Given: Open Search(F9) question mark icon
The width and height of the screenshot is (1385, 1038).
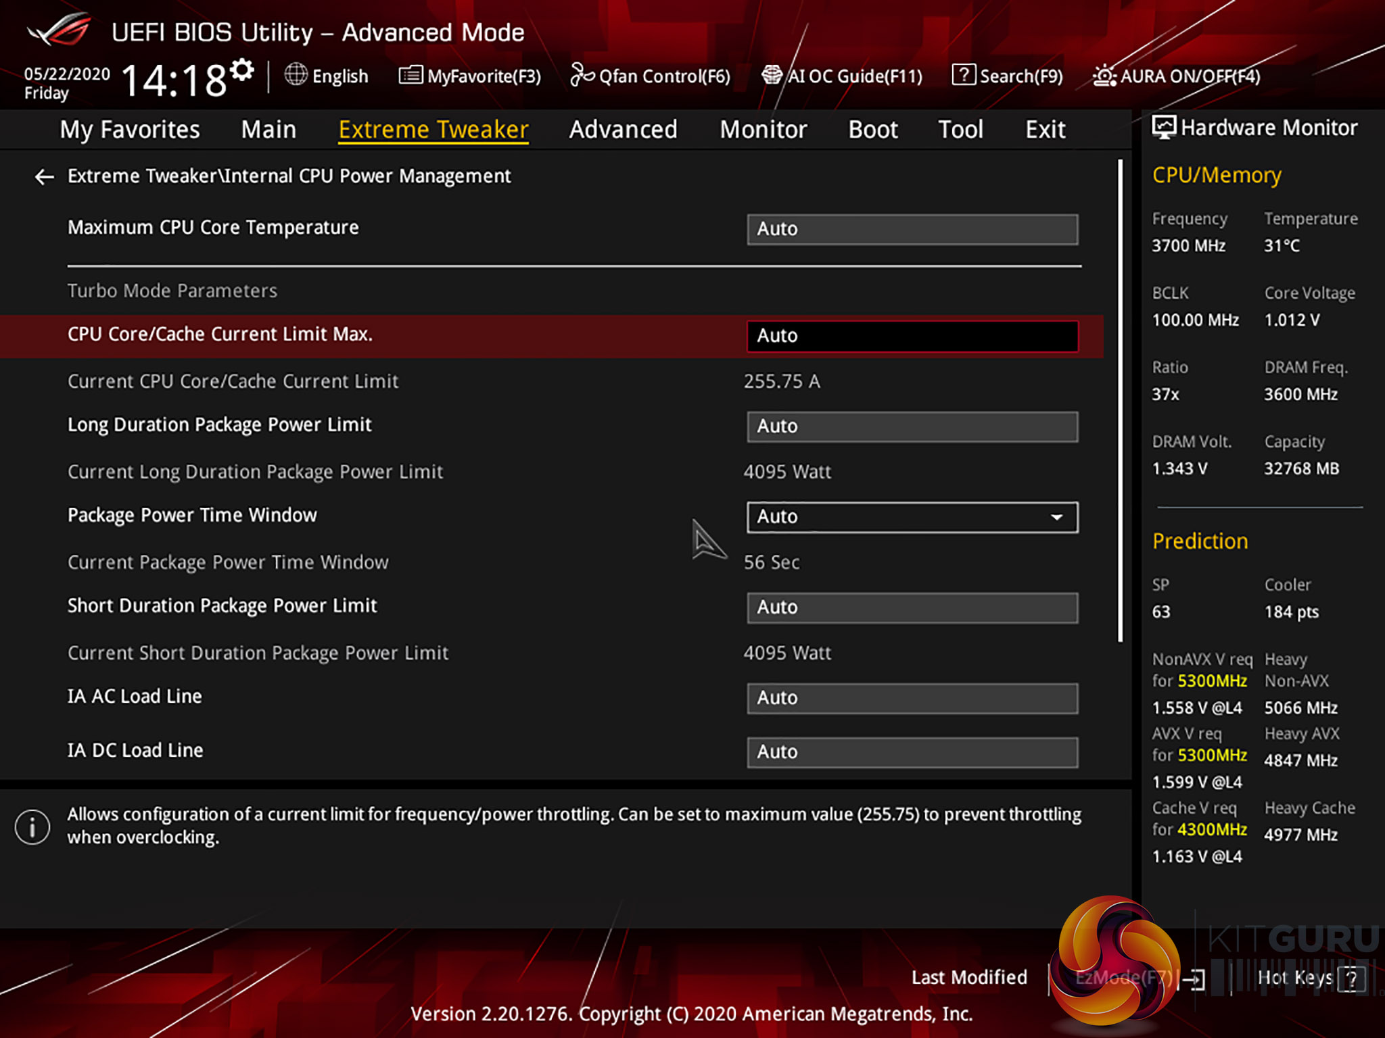Looking at the screenshot, I should click(963, 75).
